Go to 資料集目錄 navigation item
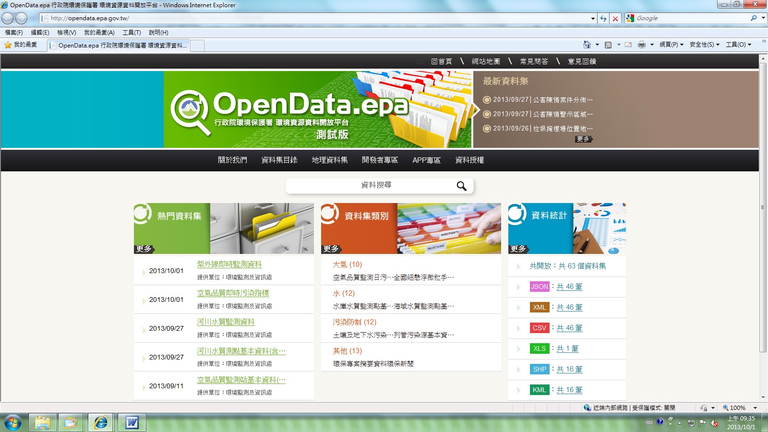768x432 pixels. 279,160
